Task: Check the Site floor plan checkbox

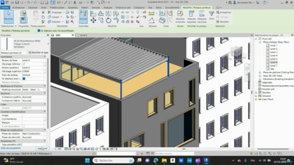Action: point(268,69)
